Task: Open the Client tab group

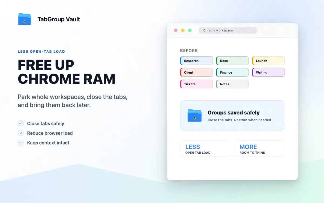Action: click(x=197, y=72)
